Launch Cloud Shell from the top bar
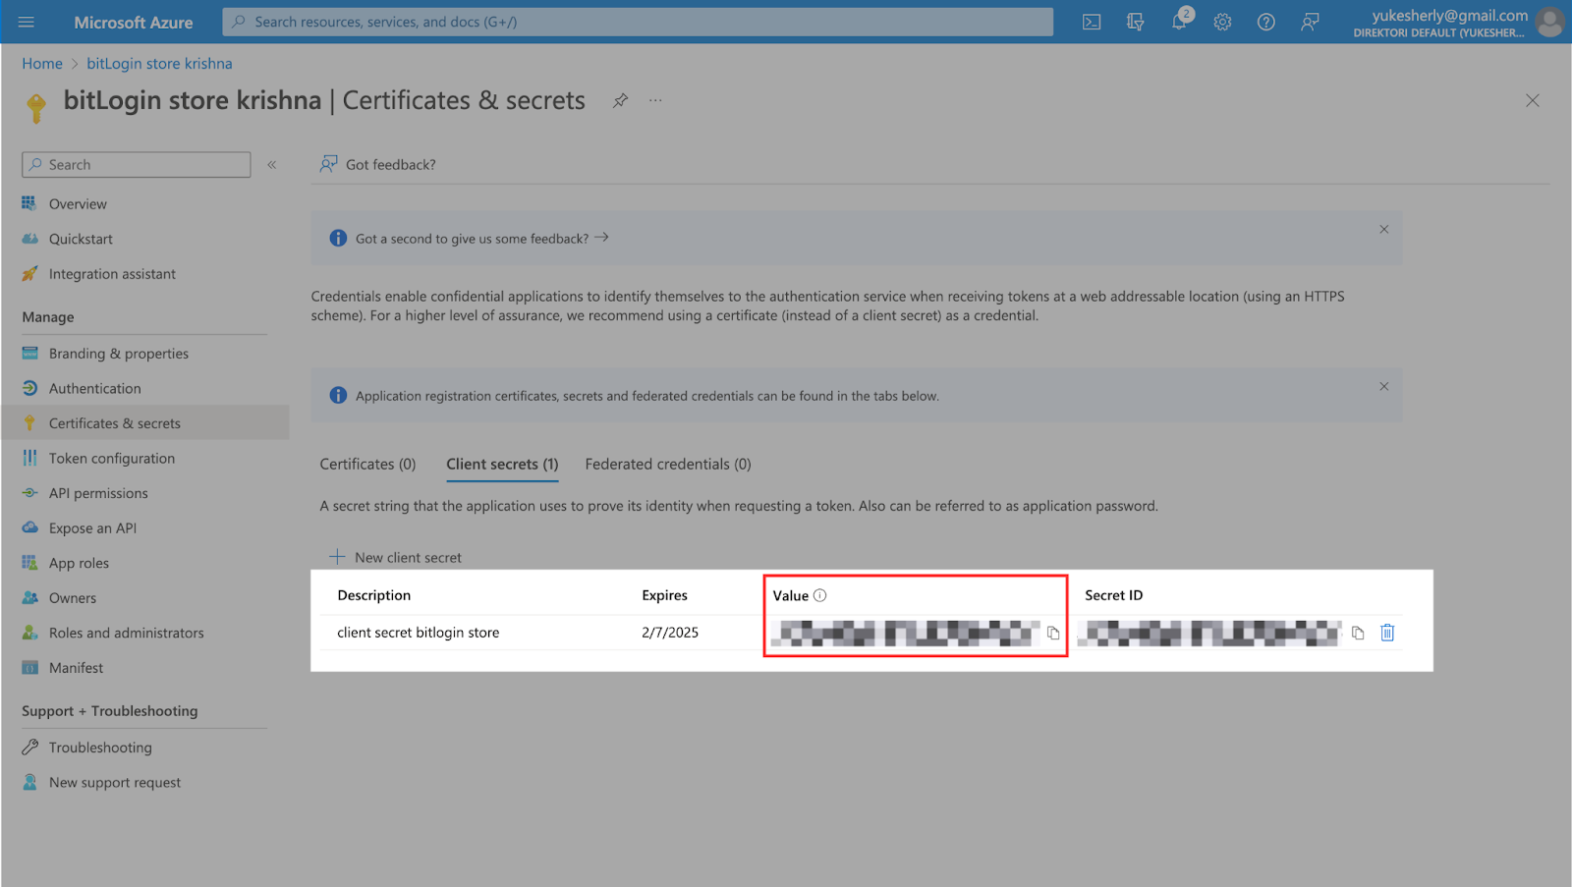1572x887 pixels. 1092,22
